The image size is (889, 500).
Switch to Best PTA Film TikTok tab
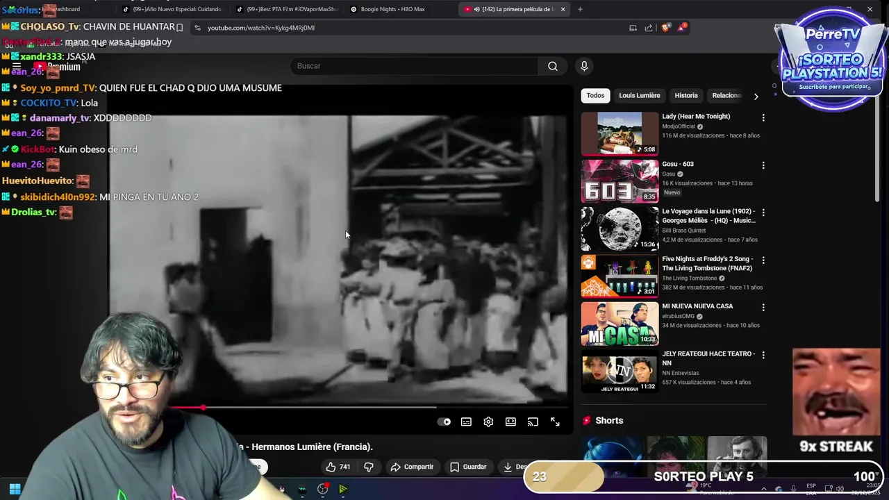pos(286,9)
